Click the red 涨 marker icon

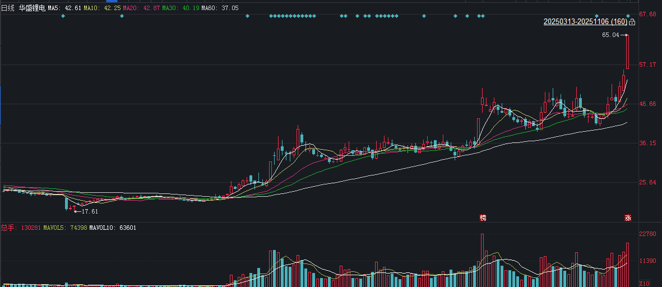point(628,217)
